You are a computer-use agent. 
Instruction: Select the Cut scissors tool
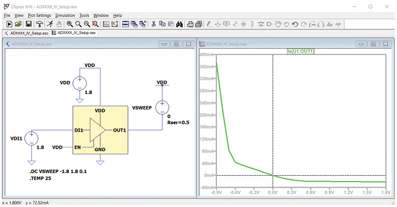click(153, 24)
